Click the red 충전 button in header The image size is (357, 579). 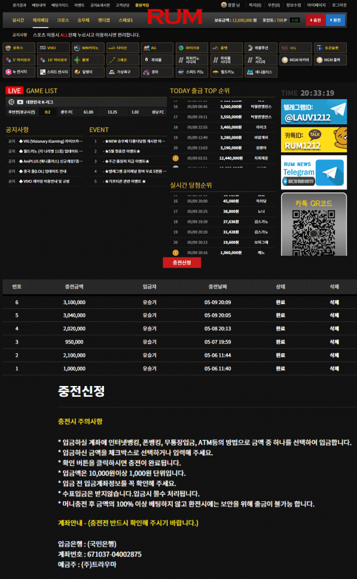[x=315, y=20]
